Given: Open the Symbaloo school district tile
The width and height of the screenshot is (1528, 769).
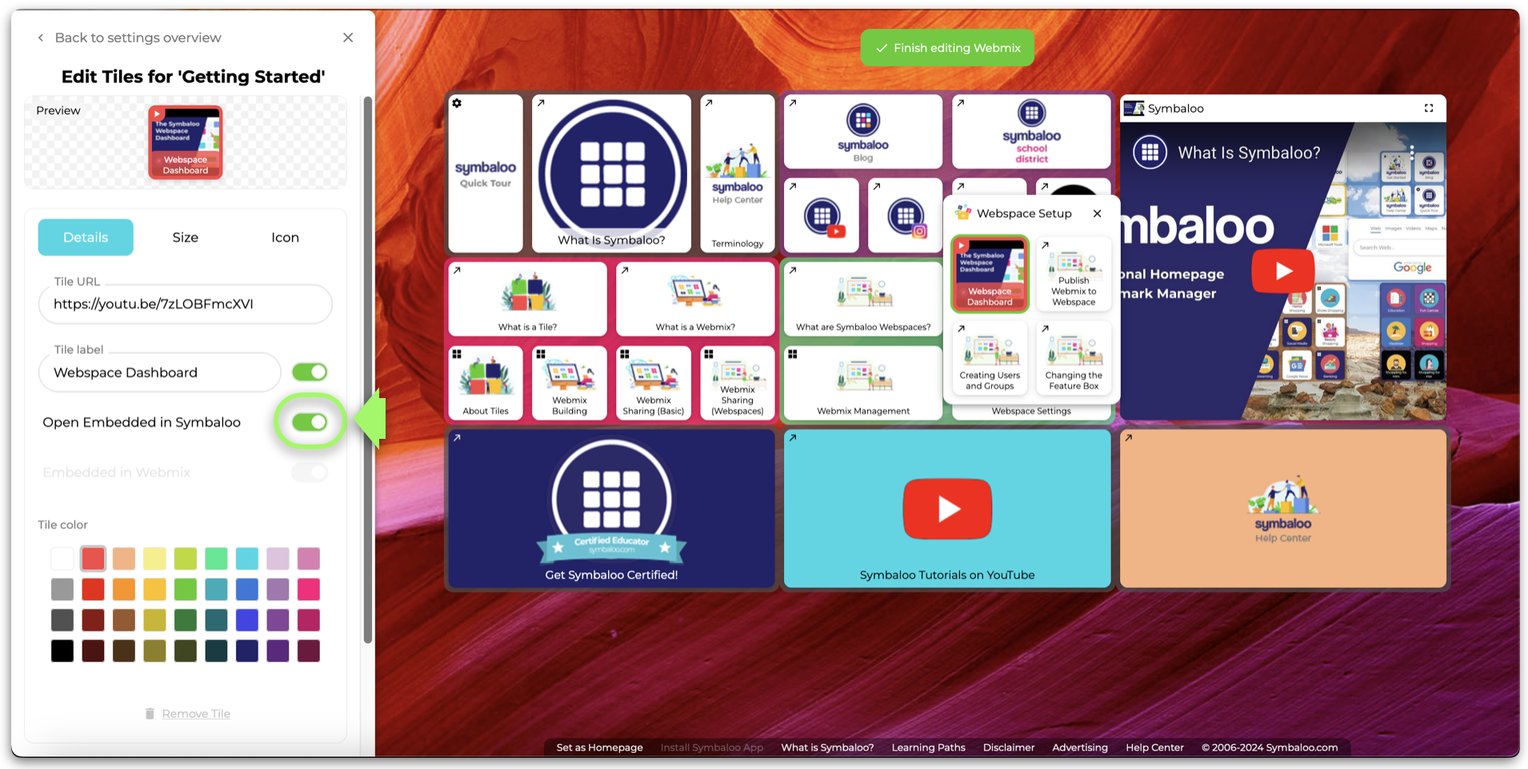Looking at the screenshot, I should point(1031,132).
